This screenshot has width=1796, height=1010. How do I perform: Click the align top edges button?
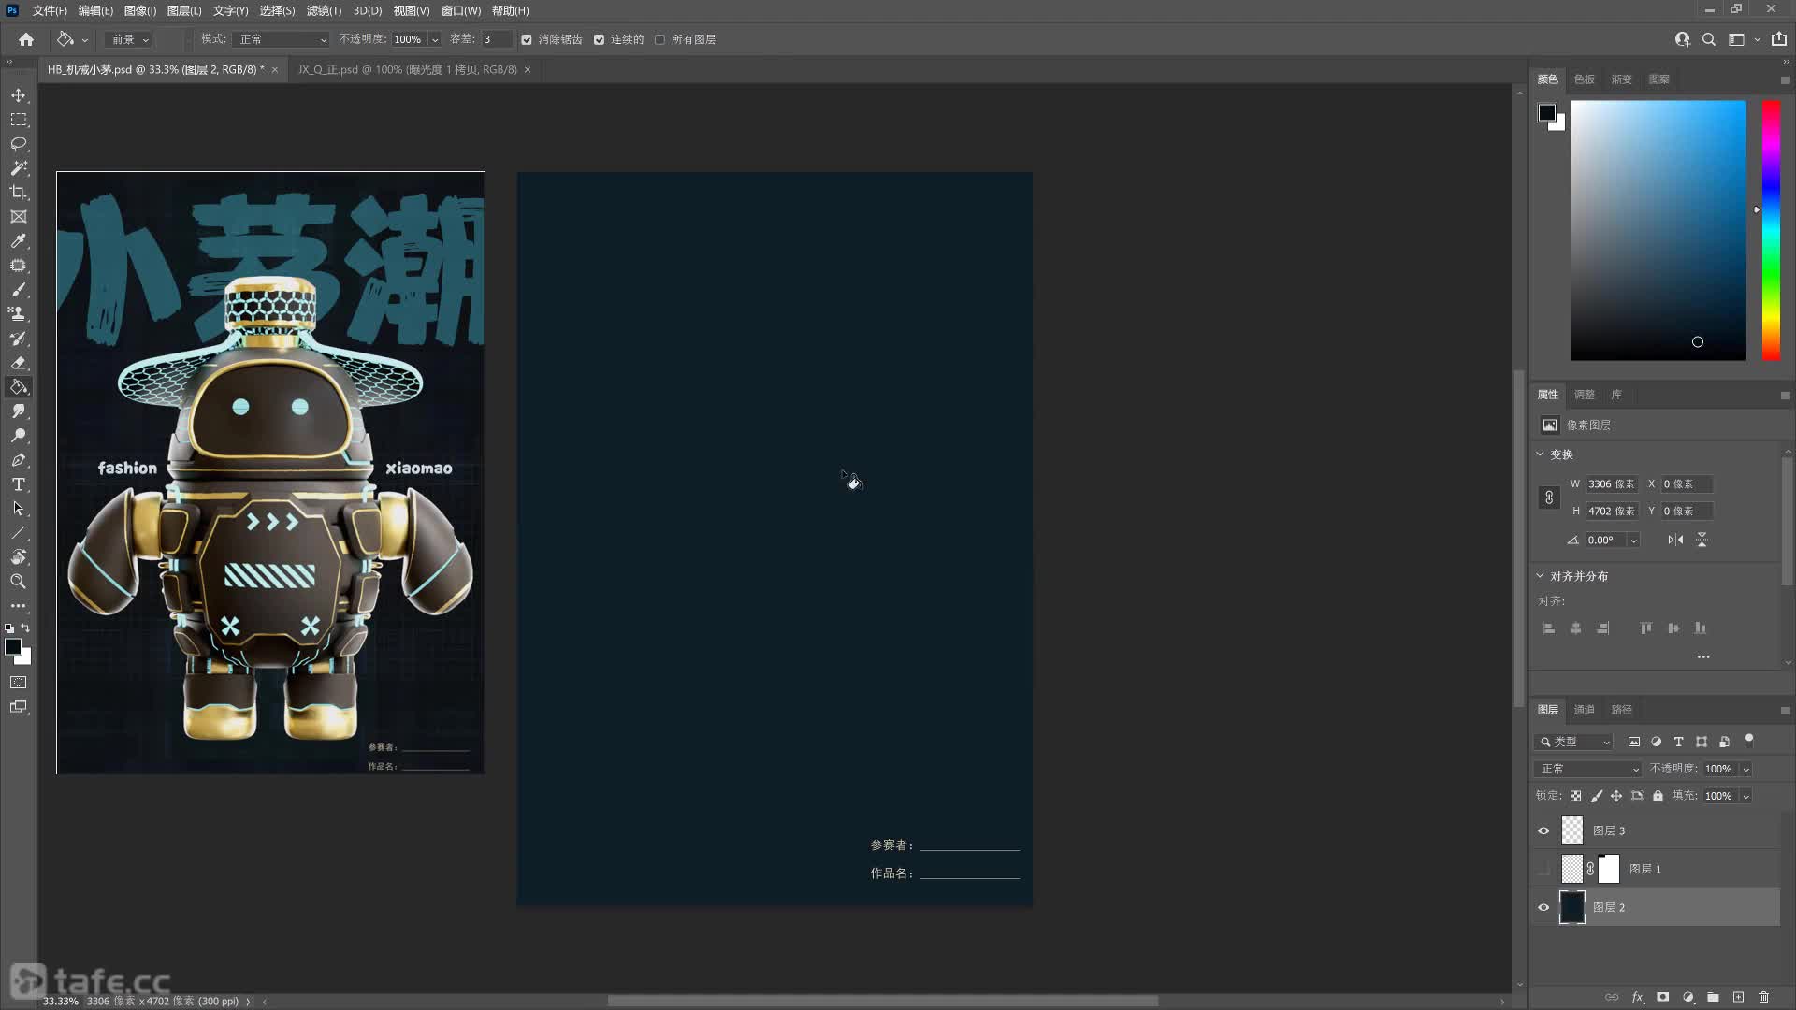coord(1645,628)
